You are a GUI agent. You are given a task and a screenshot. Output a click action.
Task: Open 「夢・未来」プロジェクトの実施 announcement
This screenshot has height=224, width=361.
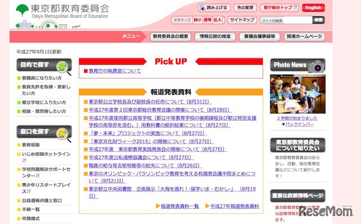tap(148, 133)
